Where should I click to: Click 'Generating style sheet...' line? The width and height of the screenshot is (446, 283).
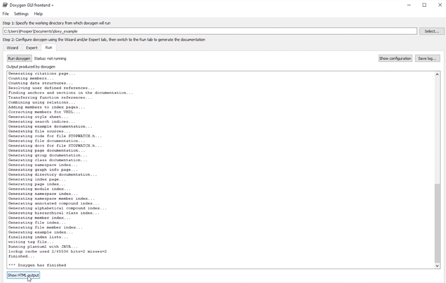tap(38, 117)
